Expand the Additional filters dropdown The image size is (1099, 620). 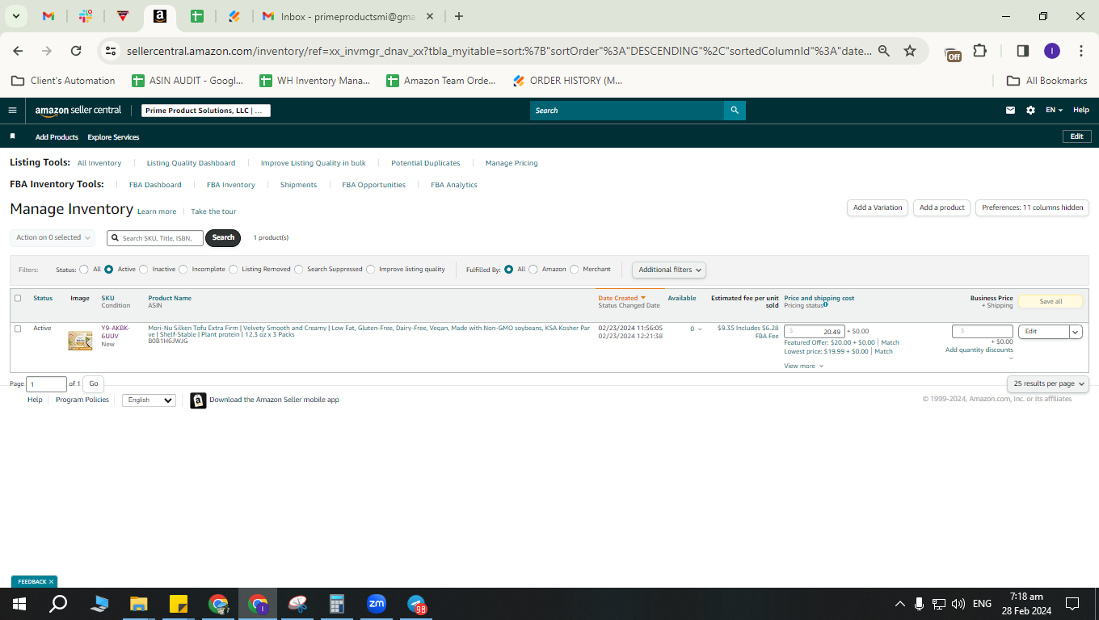point(669,270)
